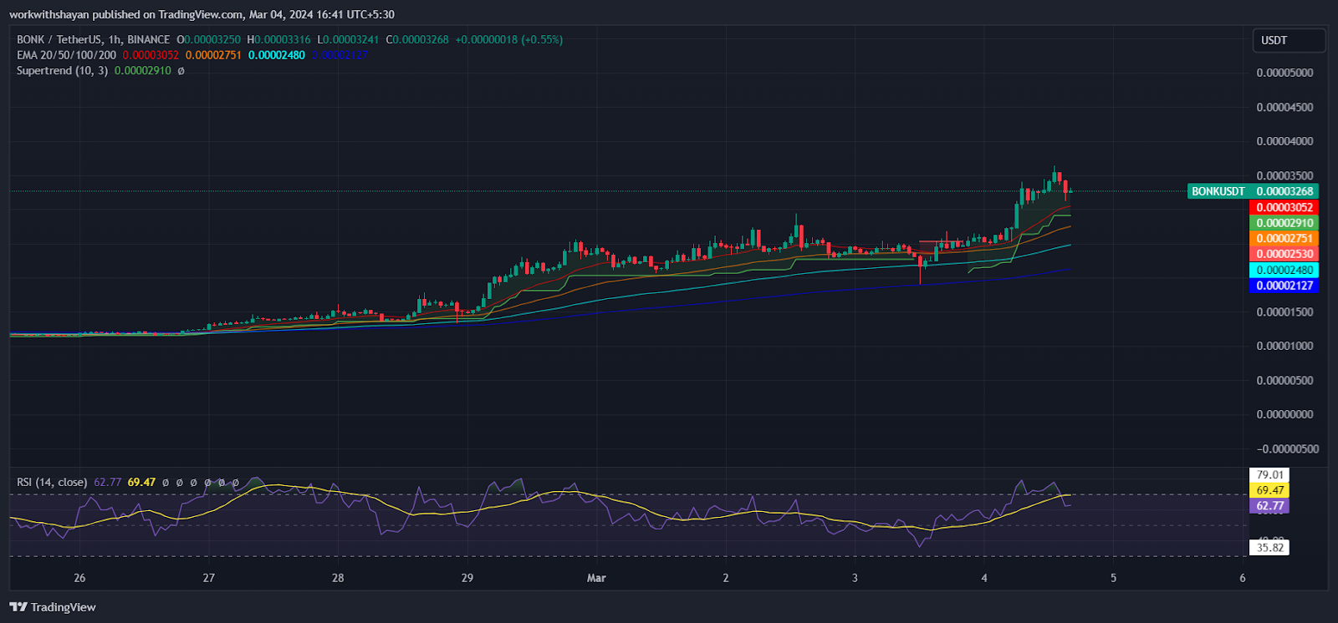Click the close value 0.00003268 in legend
Image resolution: width=1338 pixels, height=623 pixels.
point(421,39)
